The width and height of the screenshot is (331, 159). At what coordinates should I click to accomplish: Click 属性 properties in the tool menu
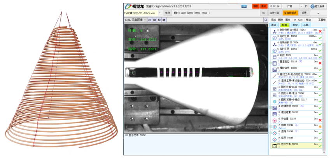coord(287,20)
